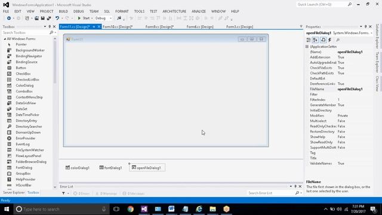This screenshot has height=215, width=382.
Task: Open the Toolbox window options dropdown
Action: [45, 26]
